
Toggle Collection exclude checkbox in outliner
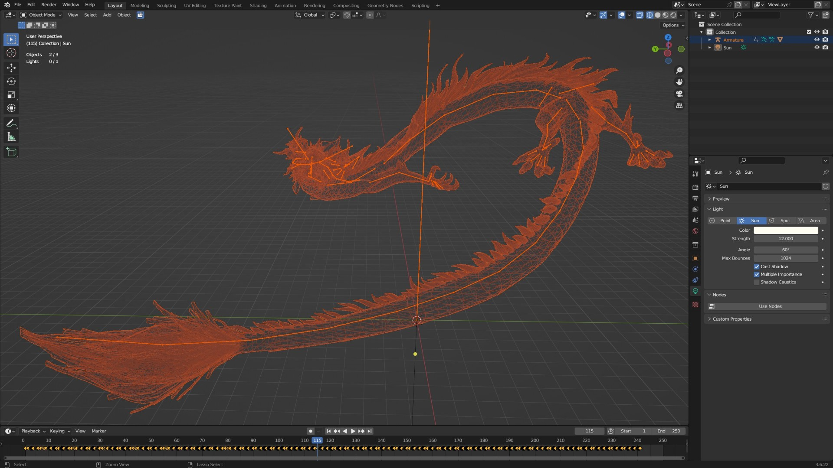809,32
